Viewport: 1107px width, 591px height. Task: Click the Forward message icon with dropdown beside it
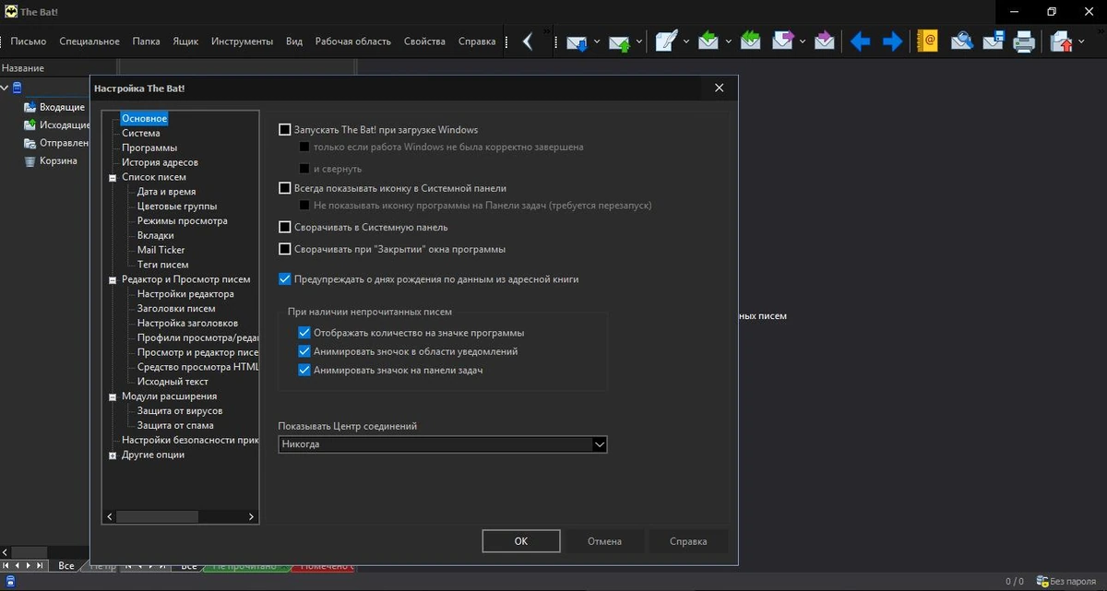(x=783, y=41)
